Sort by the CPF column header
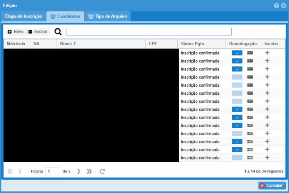This screenshot has width=289, height=193. [153, 44]
